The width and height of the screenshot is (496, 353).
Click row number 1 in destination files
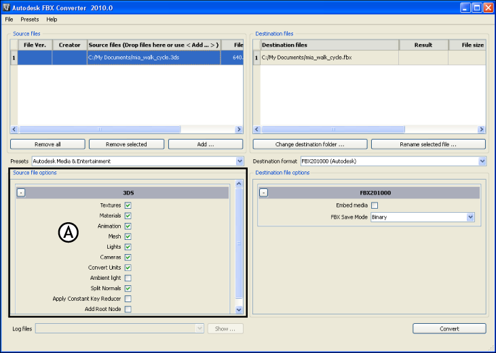(x=256, y=58)
